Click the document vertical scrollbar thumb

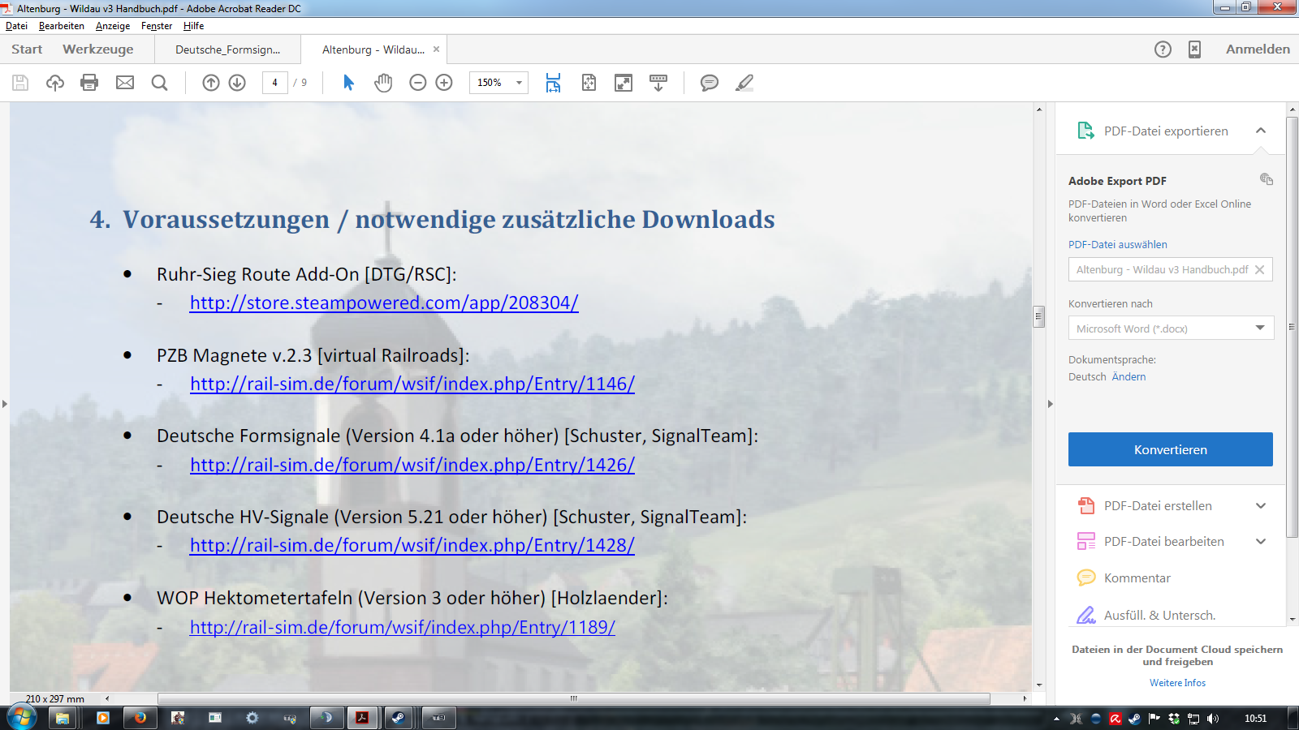[x=1038, y=316]
